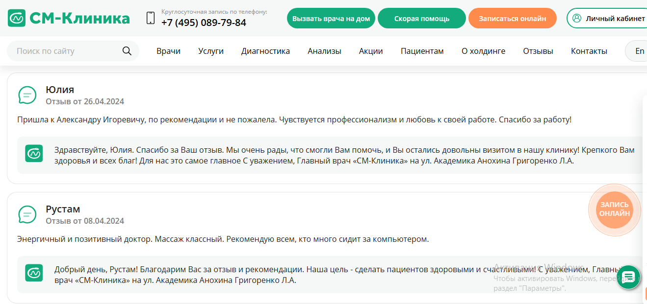Click the search magnifier icon

pyautogui.click(x=127, y=50)
